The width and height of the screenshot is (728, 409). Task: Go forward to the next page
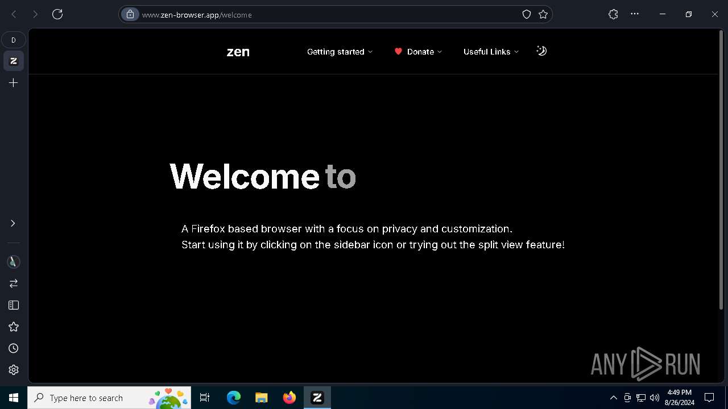(x=35, y=14)
